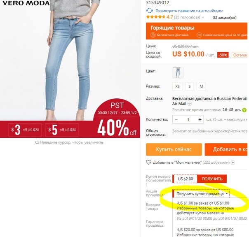Increase quantity with the plus button

coord(200,119)
